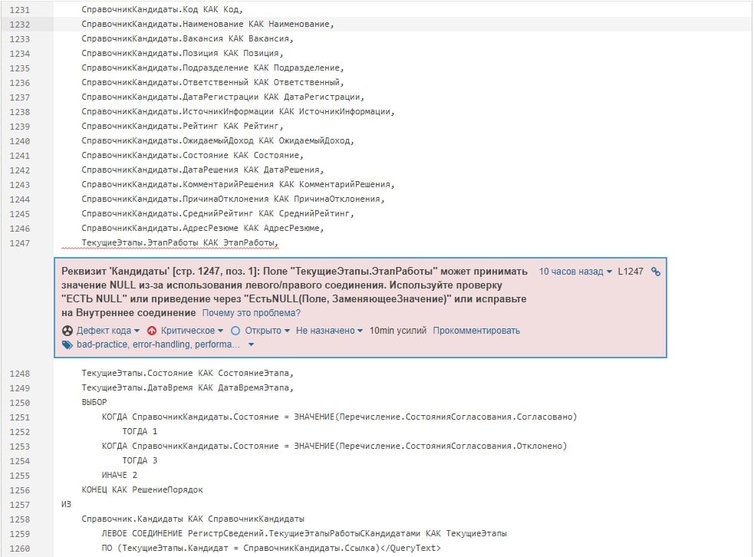Click code line СправочникКандидаты.ПричинаОтклонения
This screenshot has height=557, width=754.
click(232, 199)
